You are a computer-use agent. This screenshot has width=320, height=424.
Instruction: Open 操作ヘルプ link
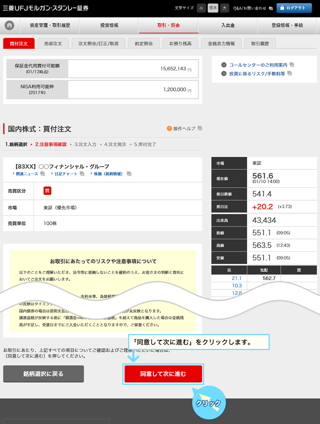point(184,129)
